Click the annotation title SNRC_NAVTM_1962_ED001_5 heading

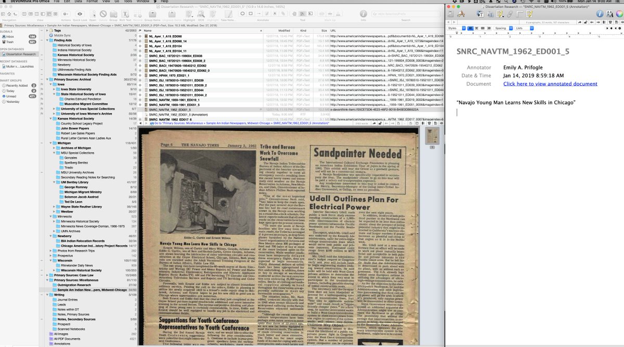coord(513,51)
